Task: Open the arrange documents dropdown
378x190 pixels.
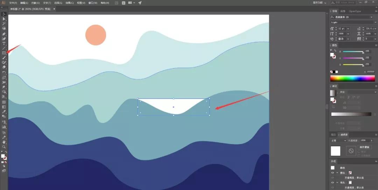Action: (x=132, y=3)
